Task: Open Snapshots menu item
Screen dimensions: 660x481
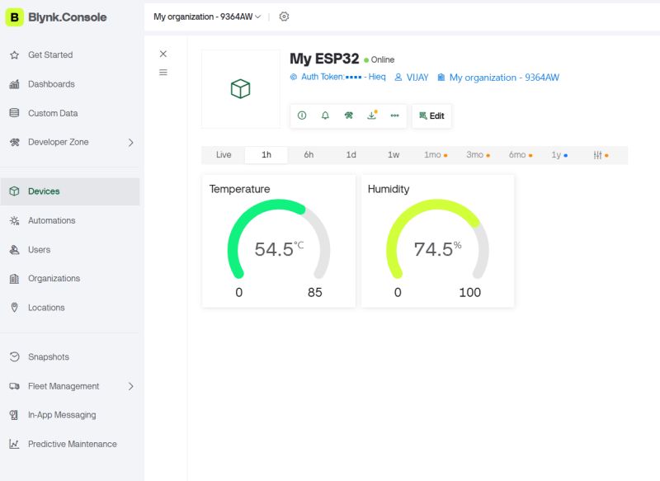Action: click(70, 357)
